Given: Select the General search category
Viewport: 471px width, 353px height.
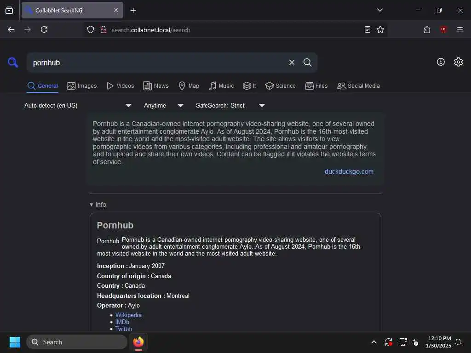Looking at the screenshot, I should 42,86.
